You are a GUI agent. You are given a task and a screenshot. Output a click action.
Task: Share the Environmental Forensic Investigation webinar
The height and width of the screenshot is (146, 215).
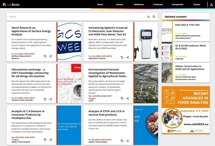pos(127,98)
